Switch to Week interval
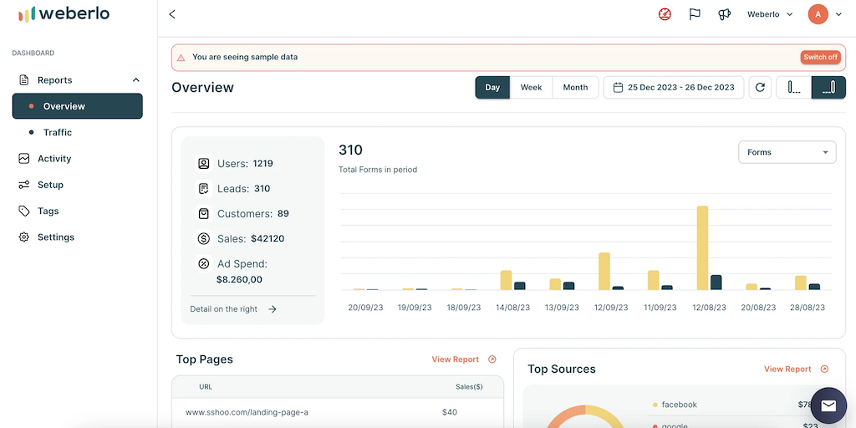 tap(531, 88)
